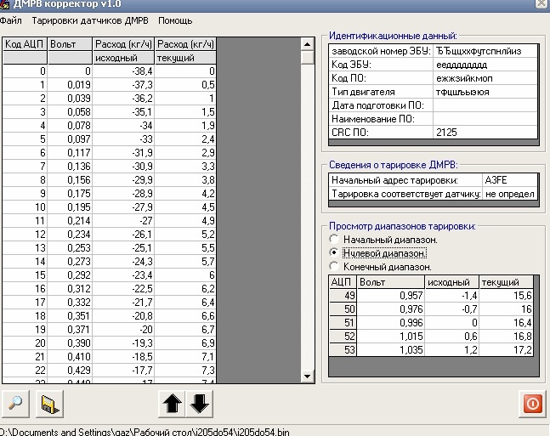This screenshot has height=436, width=550.
Task: Click the Вольт header in main table
Action: [x=69, y=43]
